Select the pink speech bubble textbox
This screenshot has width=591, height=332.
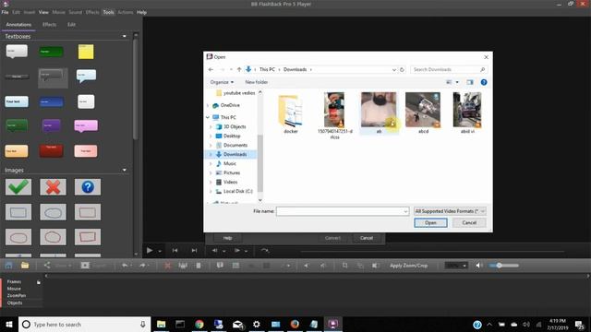pyautogui.click(x=86, y=126)
